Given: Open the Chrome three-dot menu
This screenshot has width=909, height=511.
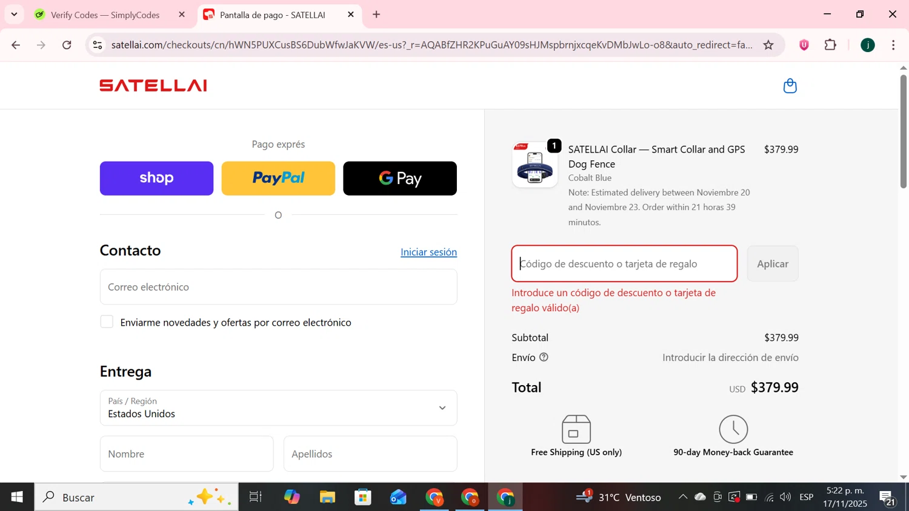Looking at the screenshot, I should pyautogui.click(x=893, y=45).
